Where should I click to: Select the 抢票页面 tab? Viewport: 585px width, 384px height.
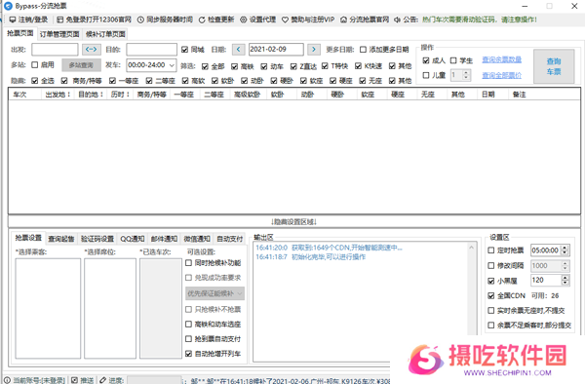(x=20, y=33)
